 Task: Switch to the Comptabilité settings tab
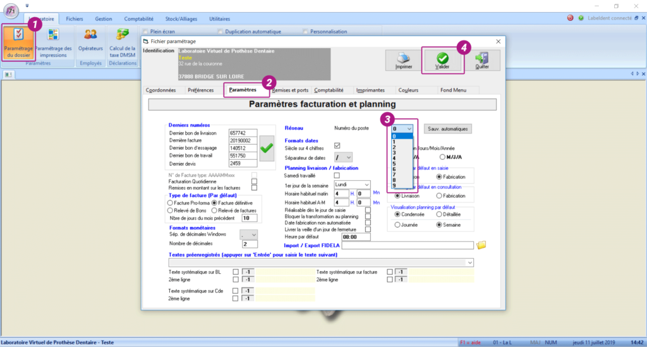[x=329, y=90]
